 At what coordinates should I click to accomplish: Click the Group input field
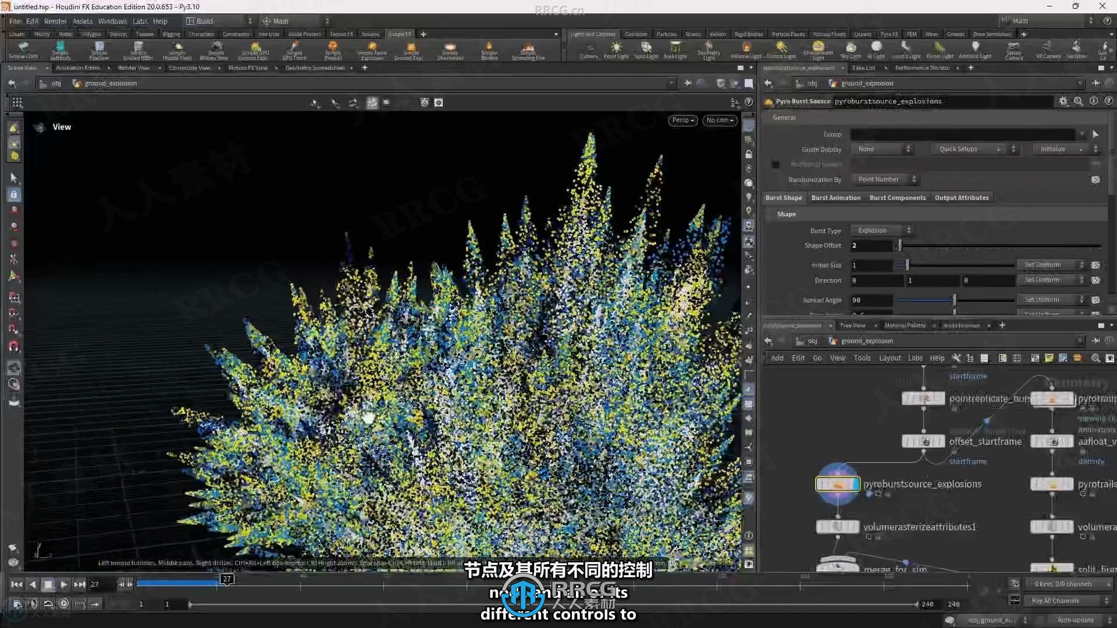point(963,134)
